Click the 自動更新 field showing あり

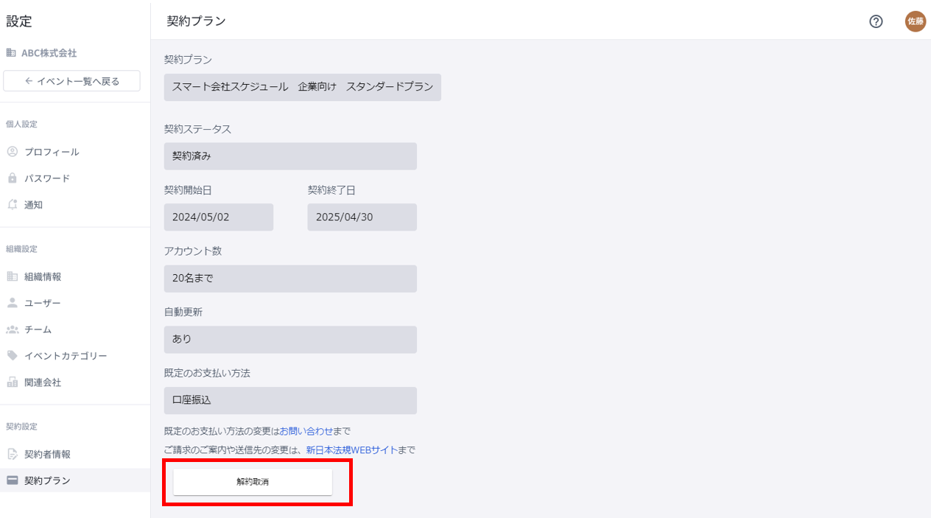290,340
